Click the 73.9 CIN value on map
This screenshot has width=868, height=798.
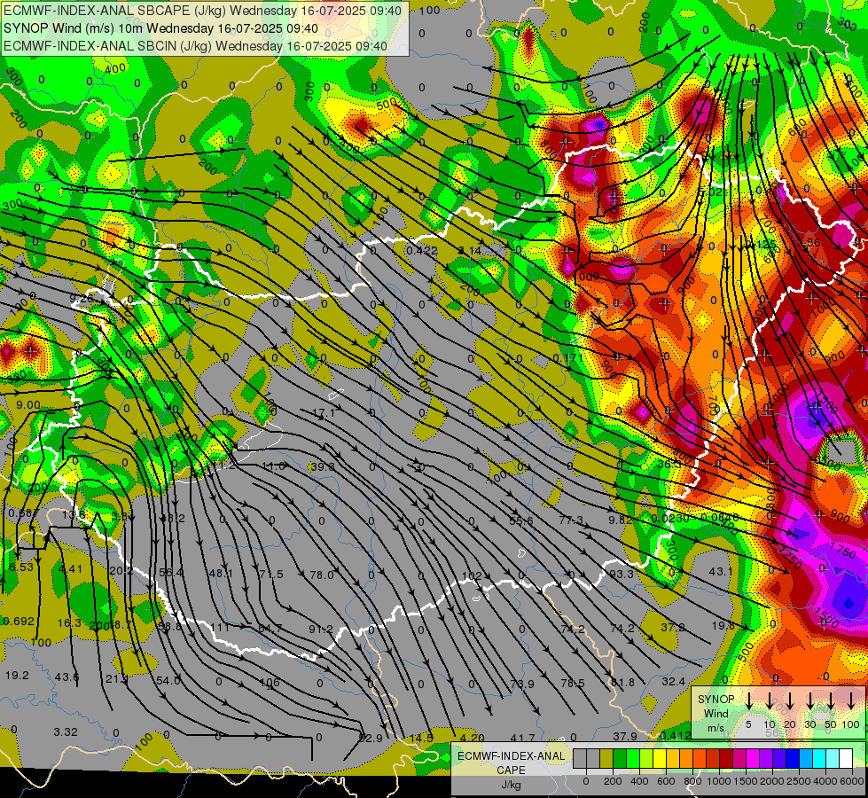pos(522,684)
